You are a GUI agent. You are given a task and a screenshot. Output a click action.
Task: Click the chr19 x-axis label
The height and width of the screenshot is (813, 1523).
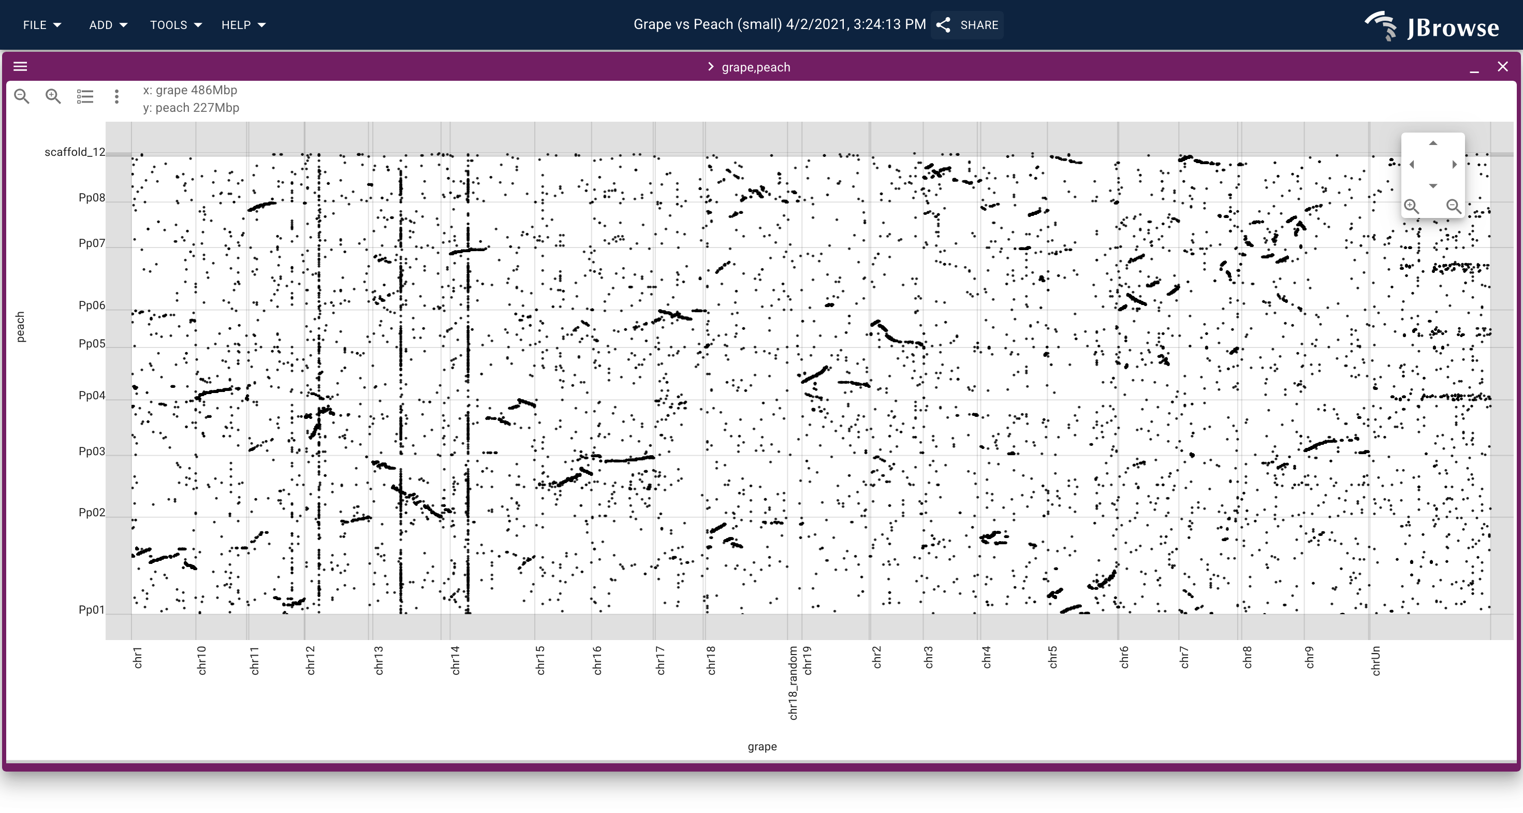807,660
